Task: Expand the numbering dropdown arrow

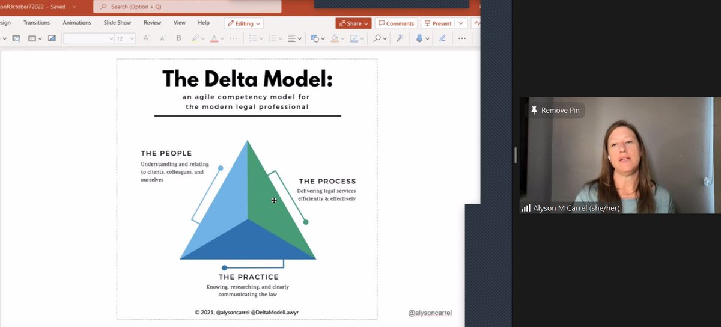Action: coord(280,38)
